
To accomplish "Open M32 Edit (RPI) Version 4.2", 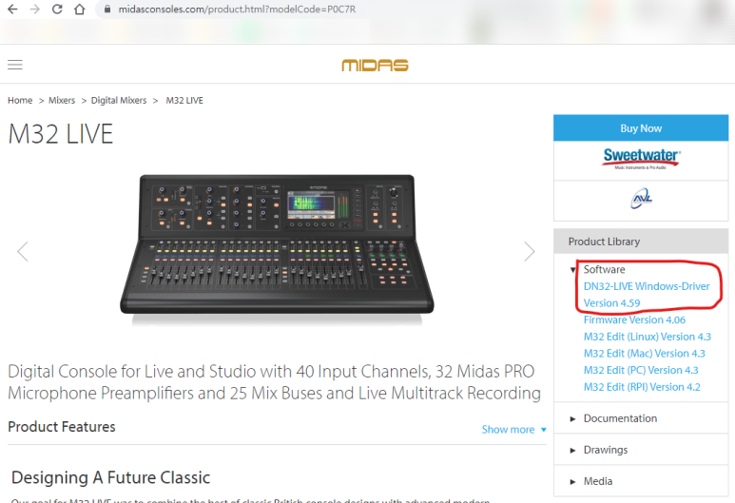I will (x=642, y=387).
